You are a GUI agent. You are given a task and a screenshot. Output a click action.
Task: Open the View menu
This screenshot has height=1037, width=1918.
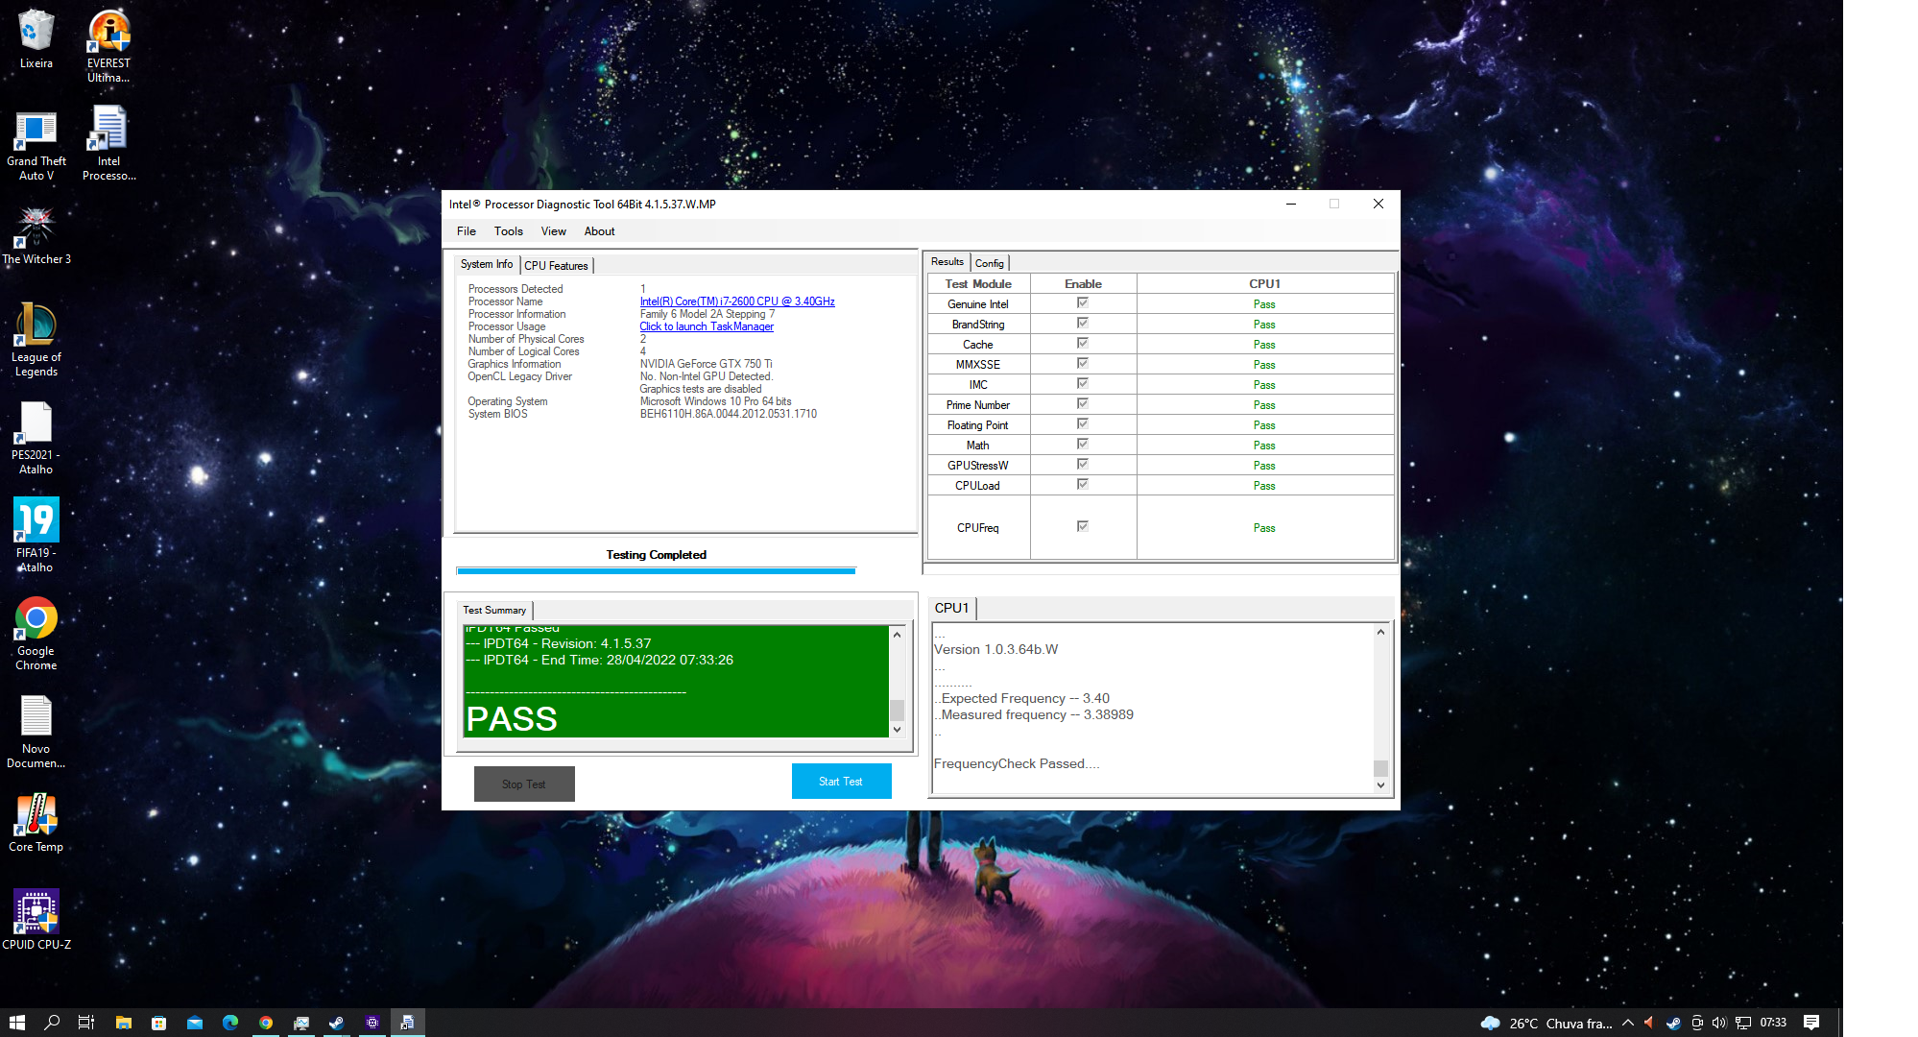click(554, 231)
